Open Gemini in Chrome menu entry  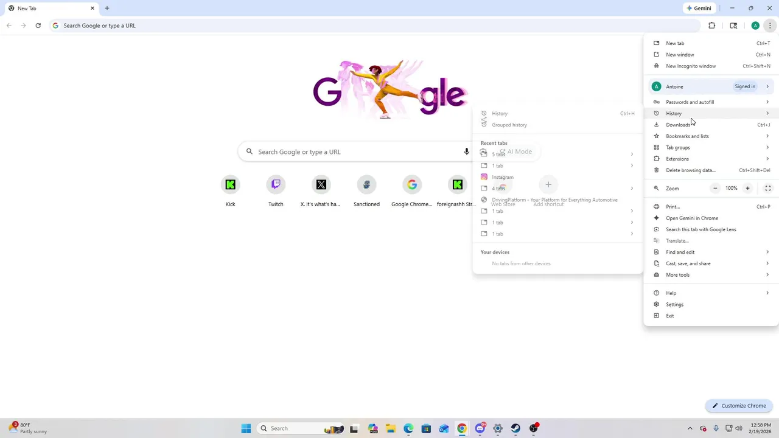click(711, 218)
